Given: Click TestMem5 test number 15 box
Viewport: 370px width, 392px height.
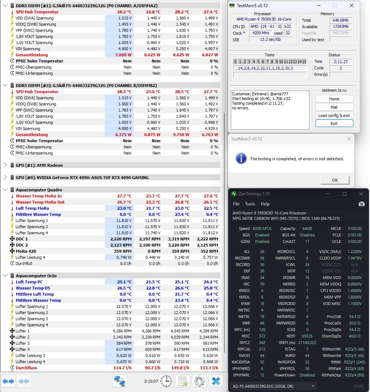Looking at the screenshot, I should [x=304, y=61].
